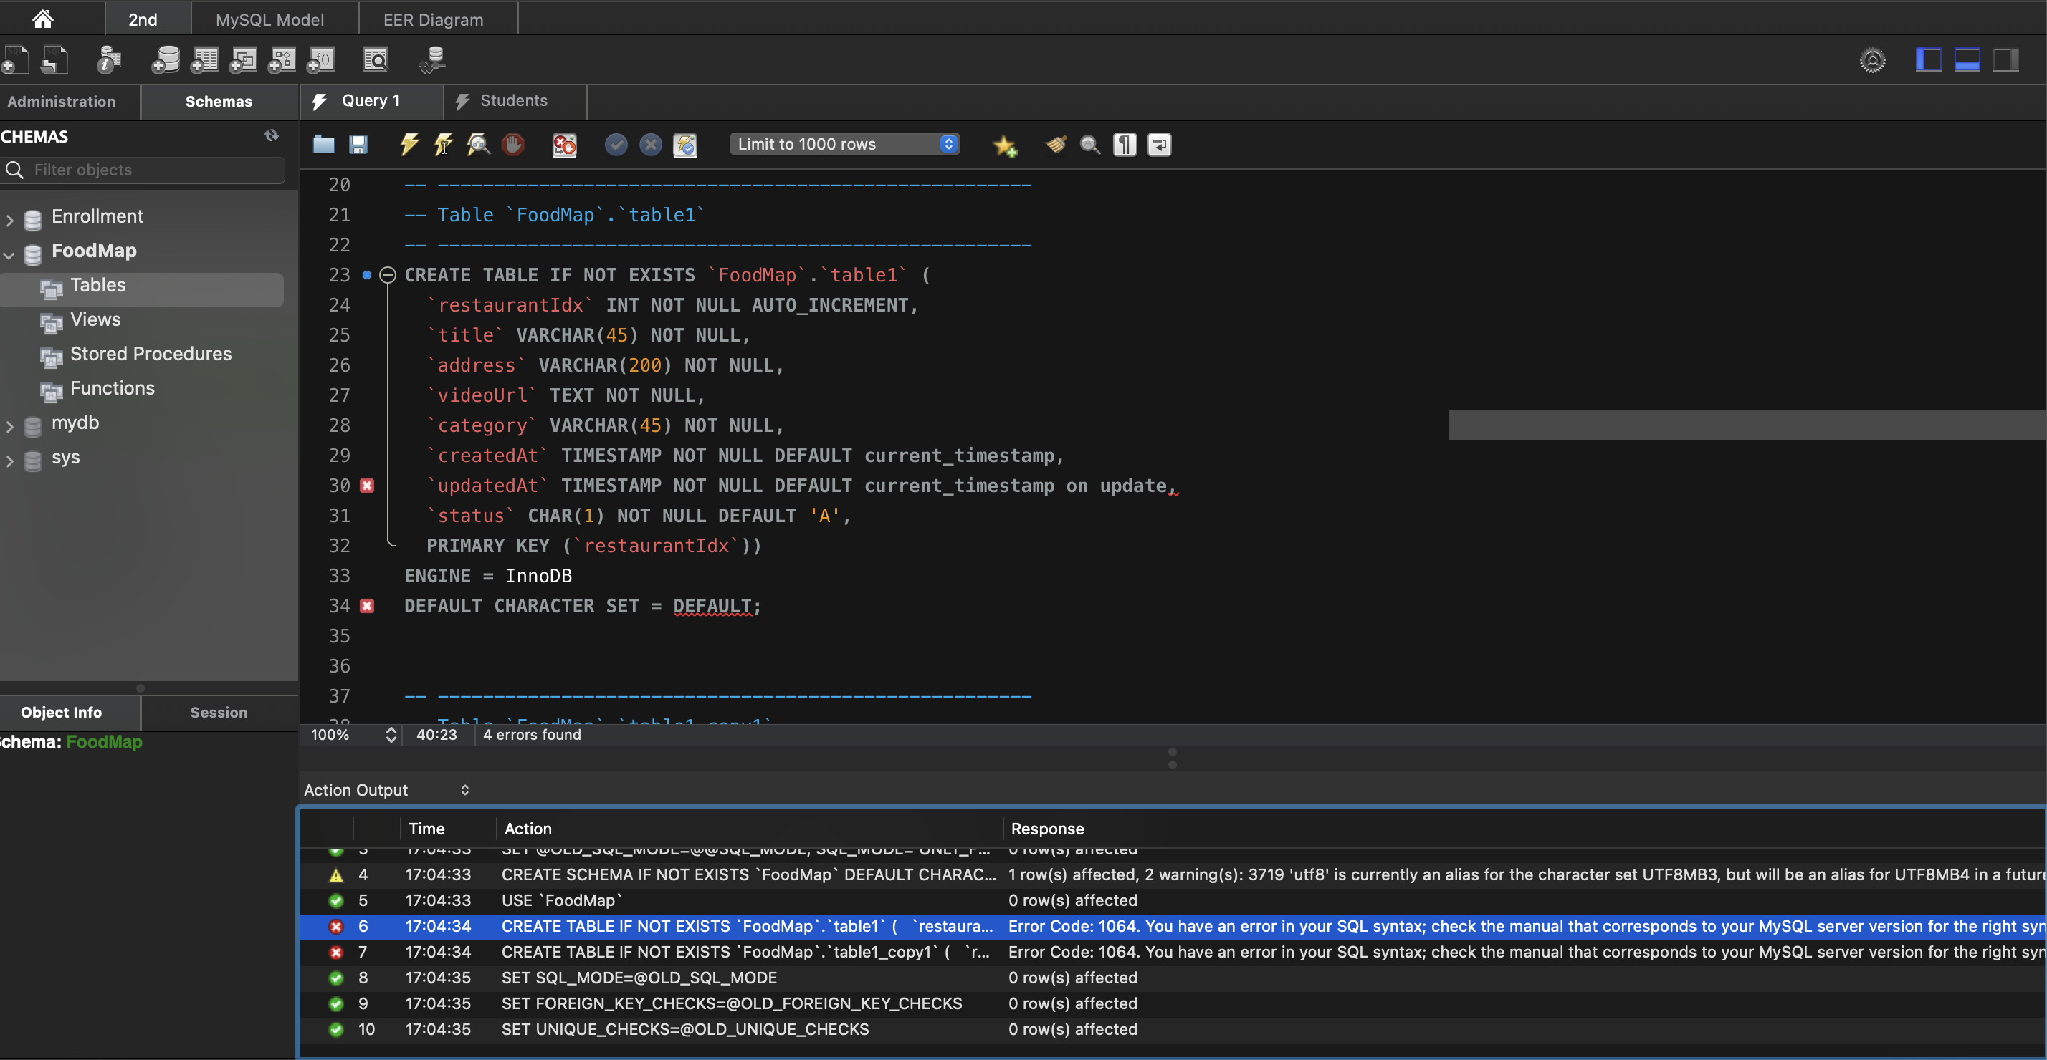Reconnect to DBMS icon
The width and height of the screenshot is (2047, 1060).
[433, 59]
